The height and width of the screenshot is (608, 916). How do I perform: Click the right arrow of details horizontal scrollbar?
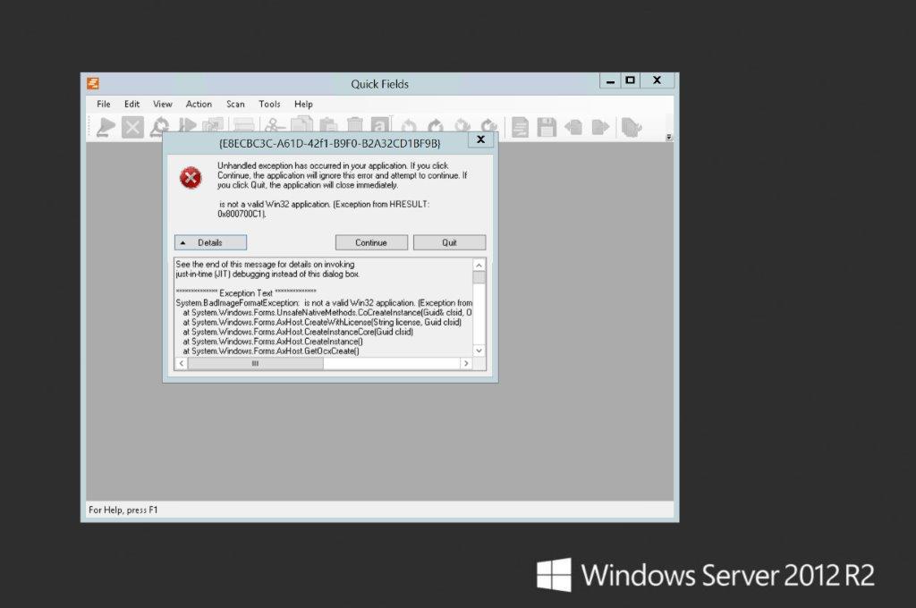(x=465, y=364)
